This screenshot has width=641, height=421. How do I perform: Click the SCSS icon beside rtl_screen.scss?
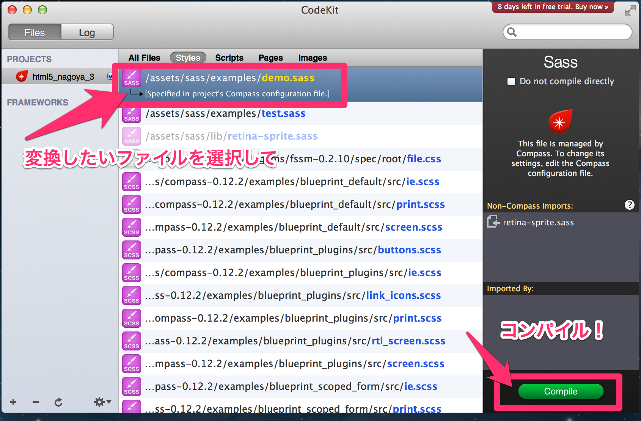pyautogui.click(x=131, y=341)
